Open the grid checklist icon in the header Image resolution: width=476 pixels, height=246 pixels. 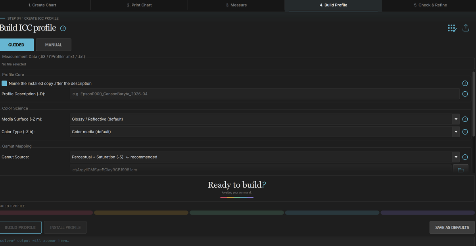pyautogui.click(x=452, y=29)
